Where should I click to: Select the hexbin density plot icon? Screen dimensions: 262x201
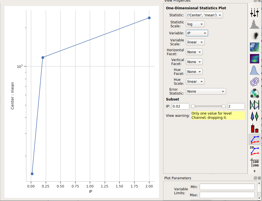point(254,47)
